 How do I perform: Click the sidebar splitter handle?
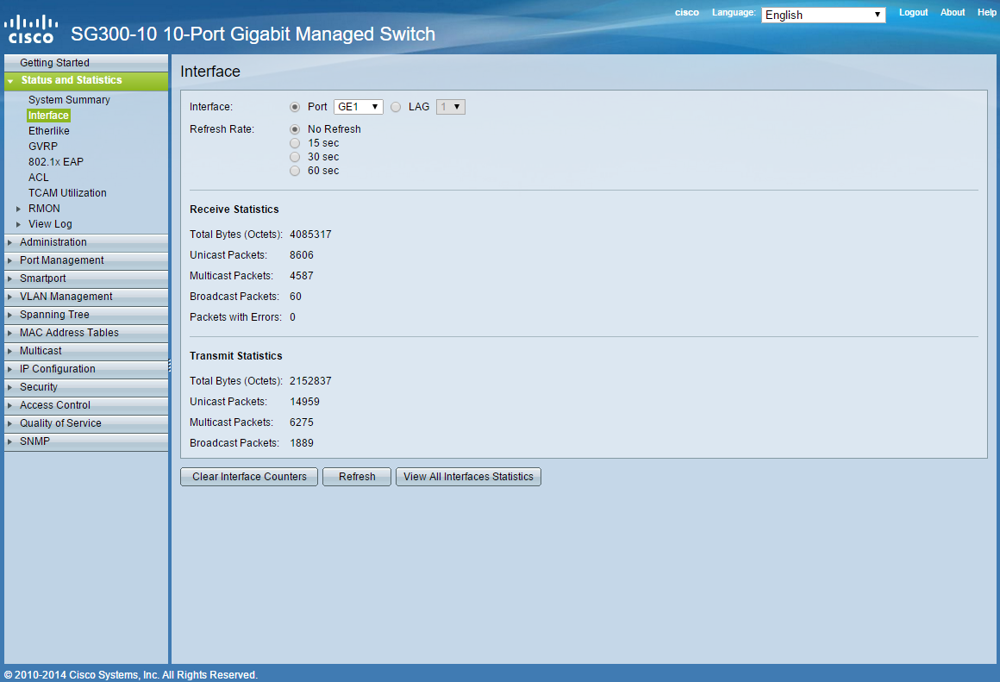[x=170, y=366]
